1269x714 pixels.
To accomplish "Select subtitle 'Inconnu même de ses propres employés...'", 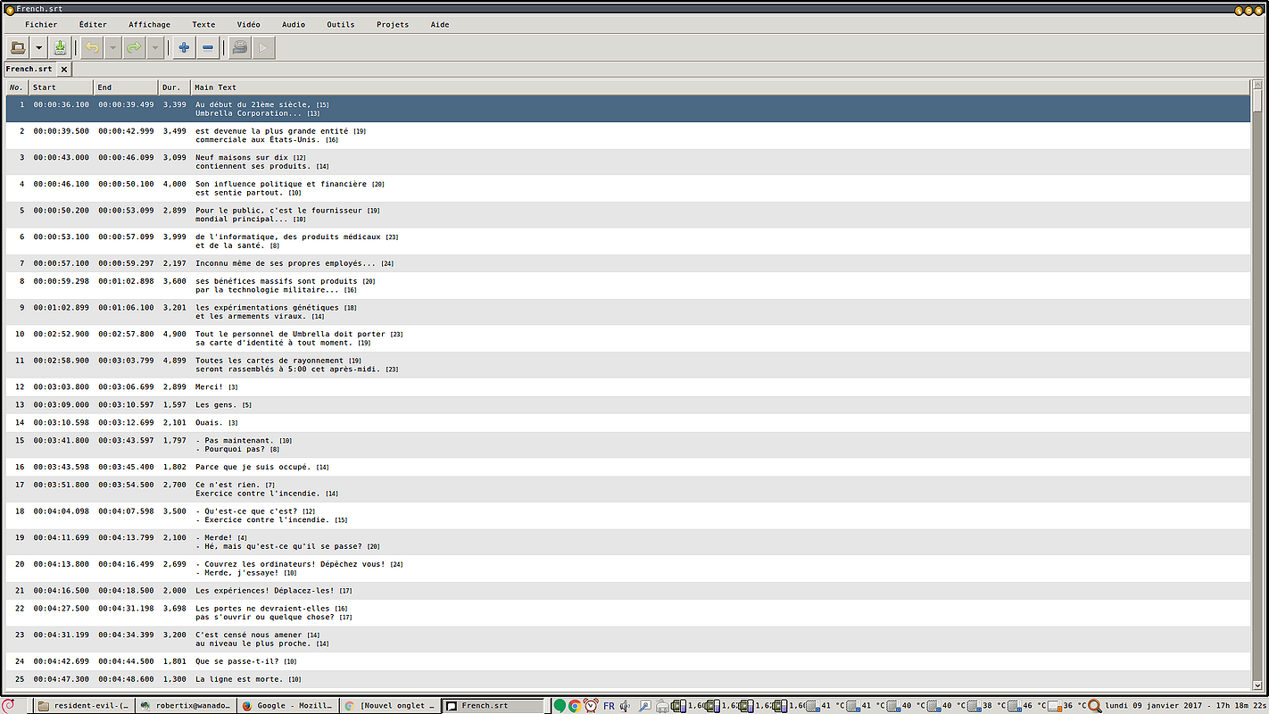I will [x=286, y=263].
